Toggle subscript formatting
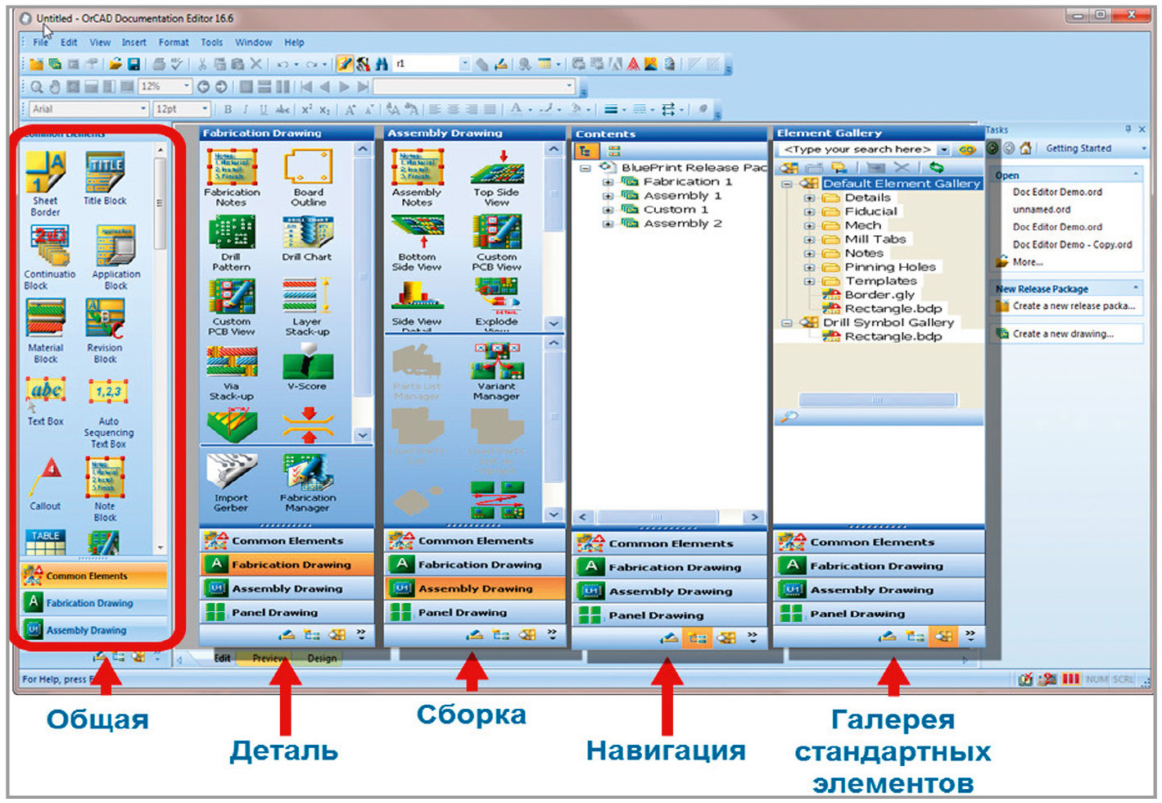 click(325, 109)
